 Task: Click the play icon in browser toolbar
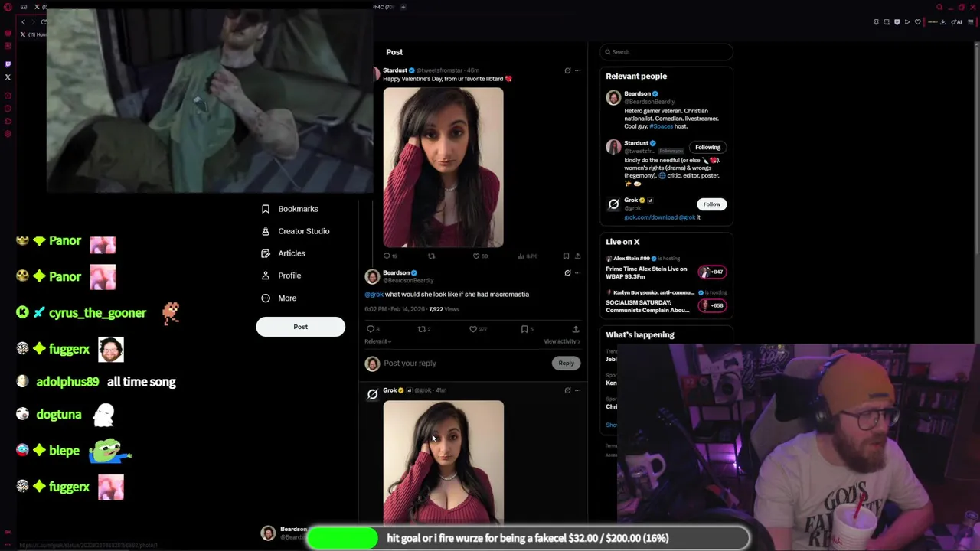[907, 22]
